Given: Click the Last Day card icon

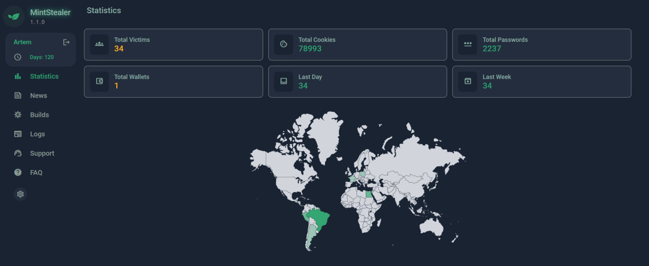Looking at the screenshot, I should (x=283, y=81).
